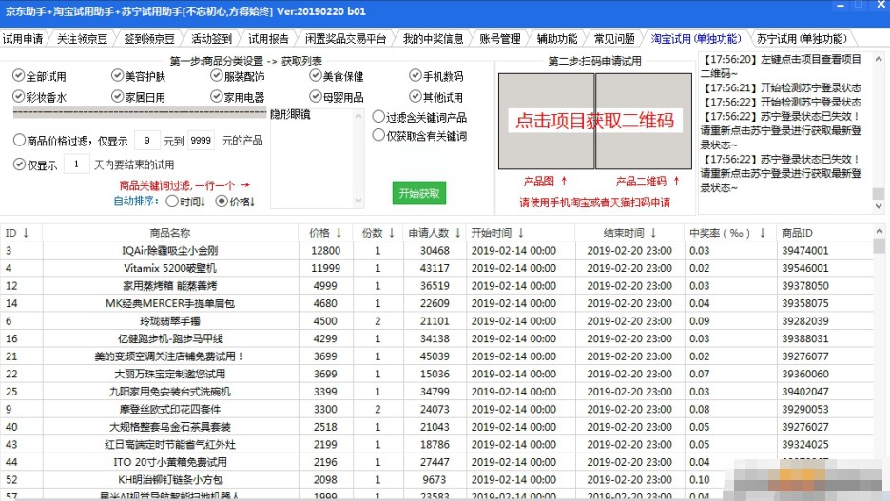Image resolution: width=890 pixels, height=501 pixels.
Task: Select 过滤含关键词产品 radio option
Action: click(378, 117)
